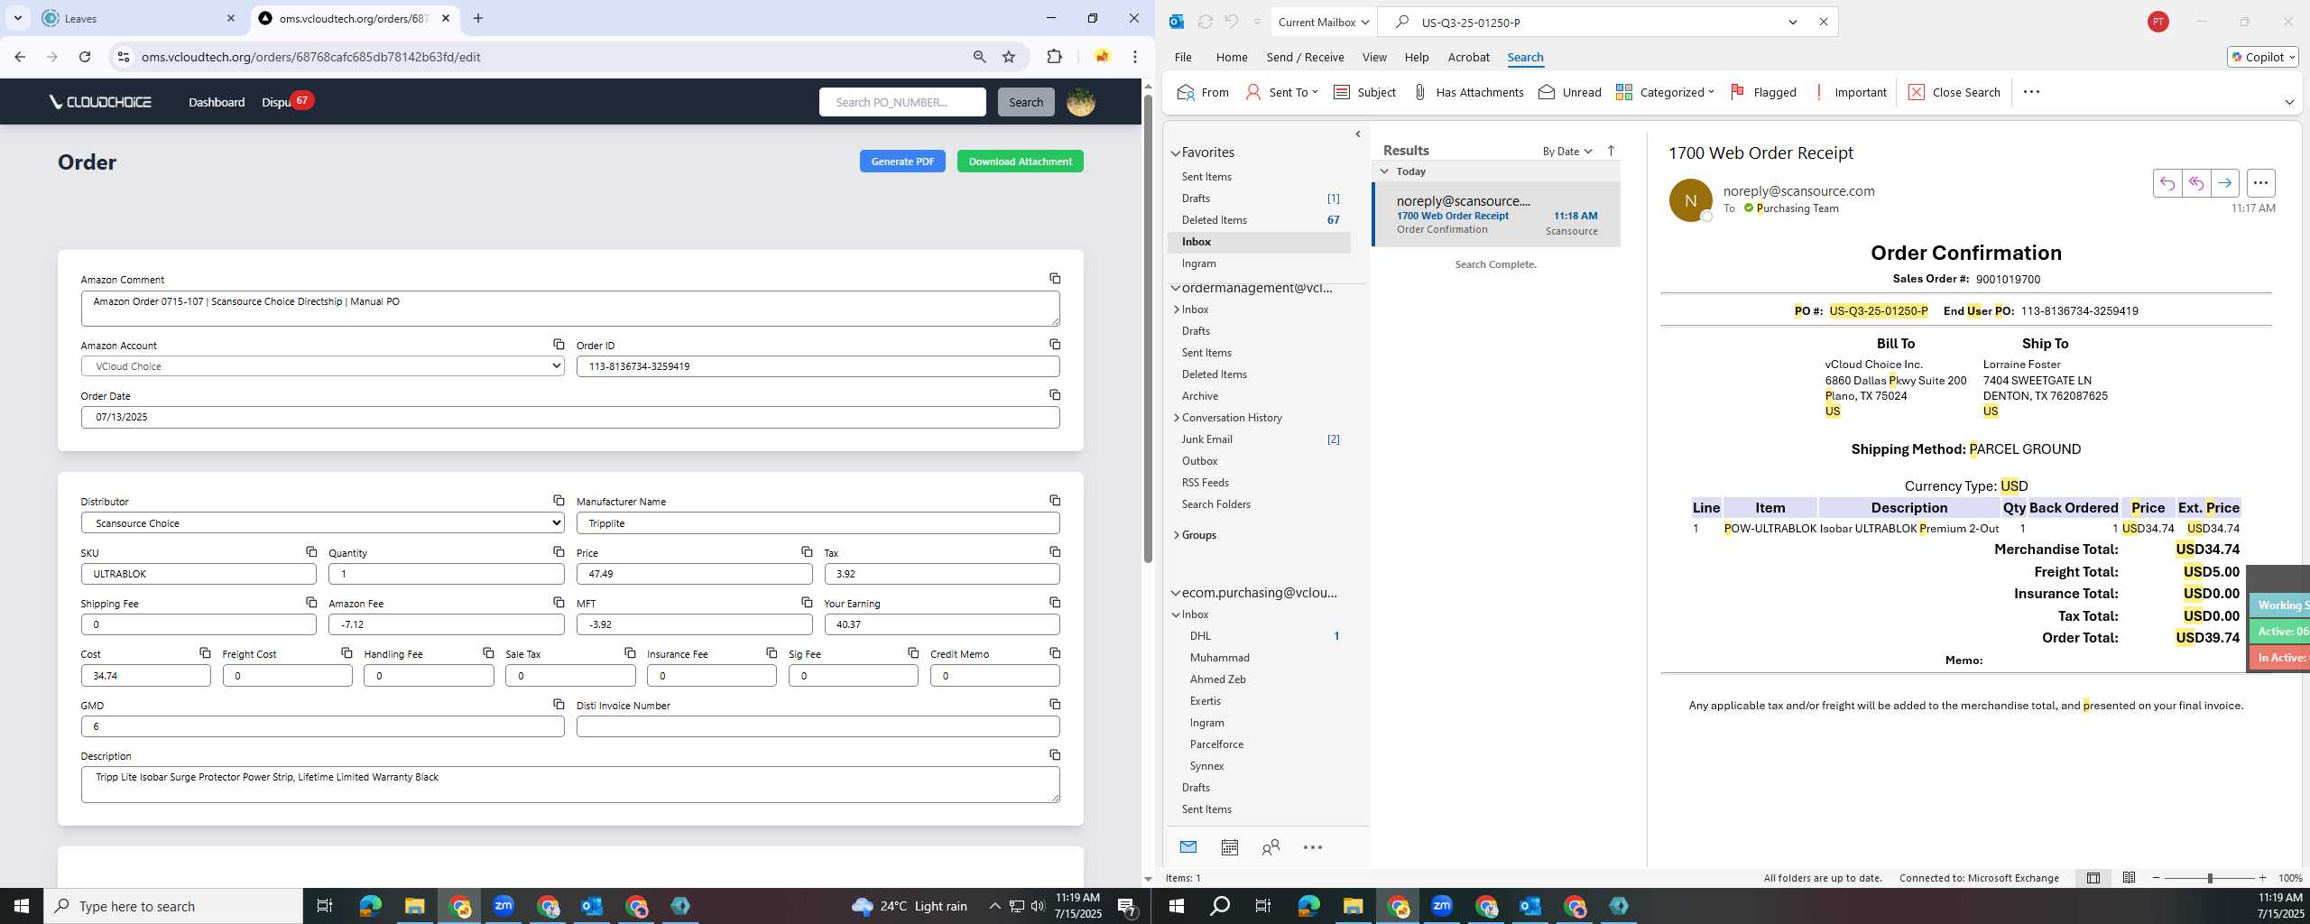The height and width of the screenshot is (924, 2310).
Task: Open the Amazon Account dropdown
Action: 323,366
